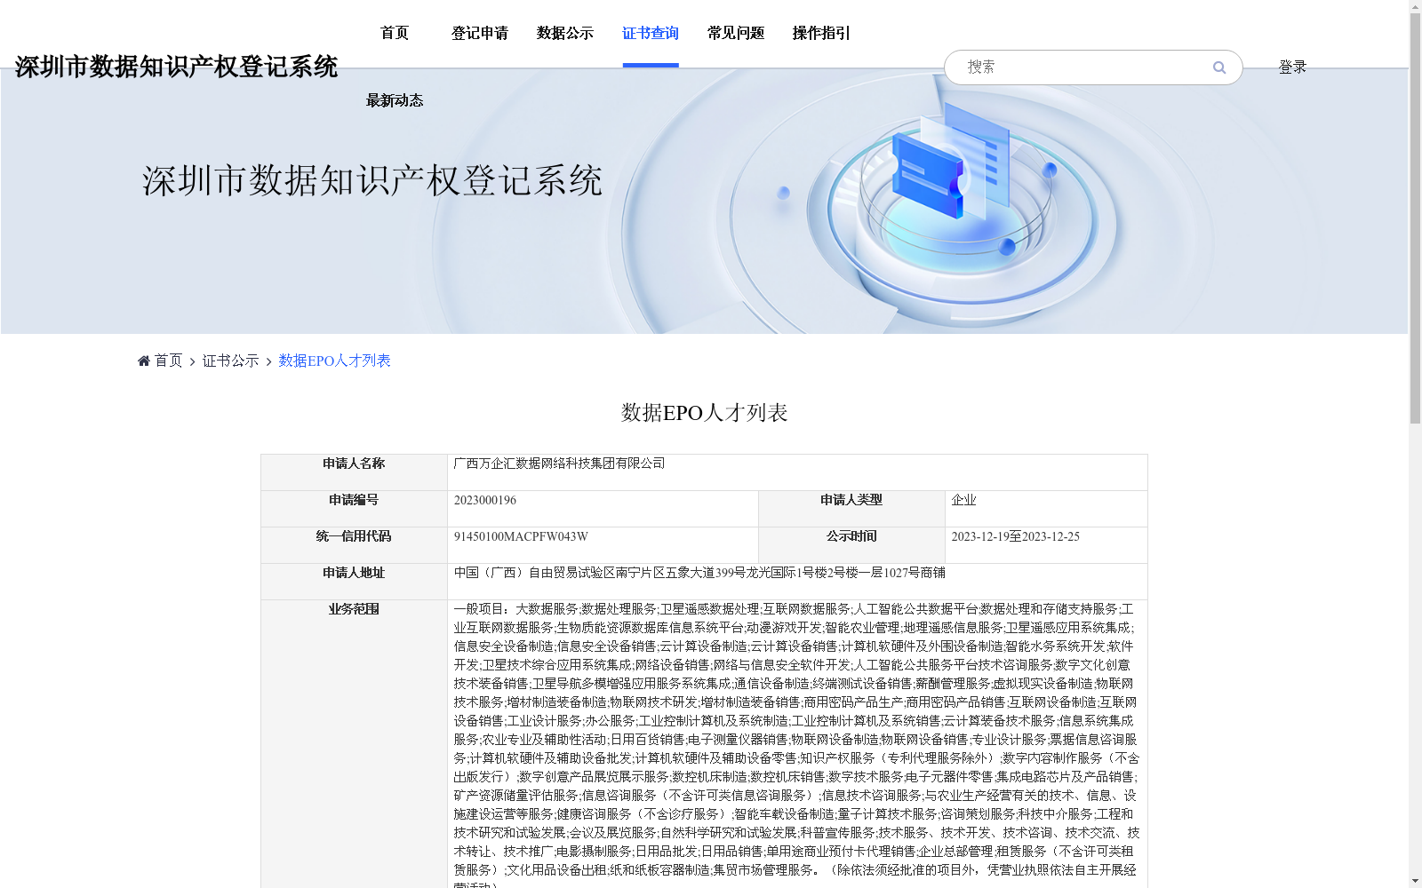Viewport: 1422px width, 888px height.
Task: Select the 证书查询 navigation tab
Action: pos(651,33)
